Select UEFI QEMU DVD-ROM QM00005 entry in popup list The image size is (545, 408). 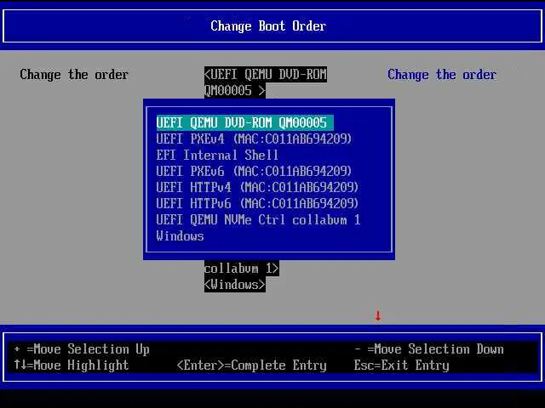[244, 122]
